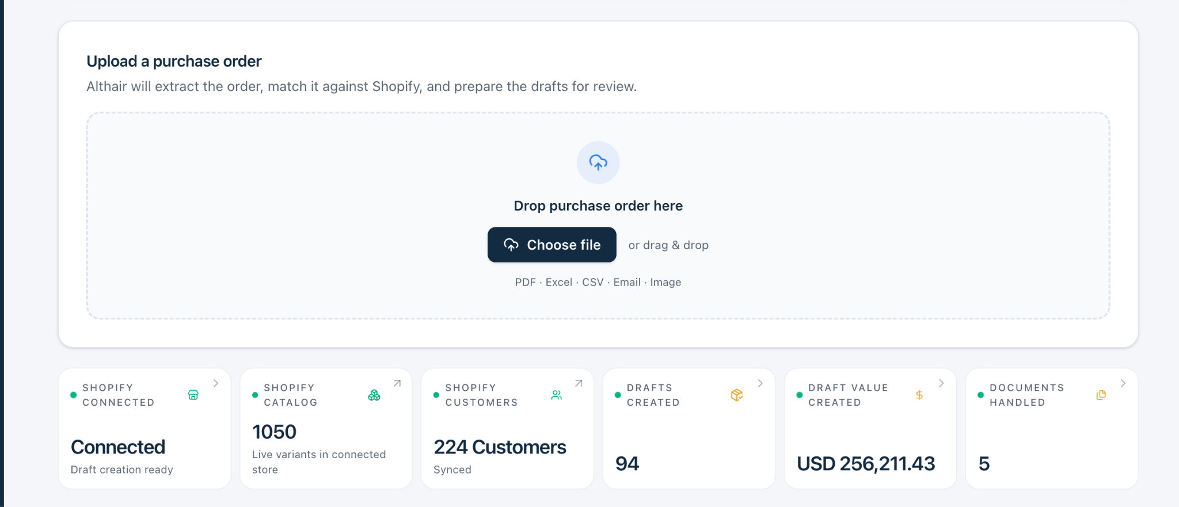The image size is (1179, 507).
Task: Expand Shopify Connected card via chevron
Action: point(216,383)
